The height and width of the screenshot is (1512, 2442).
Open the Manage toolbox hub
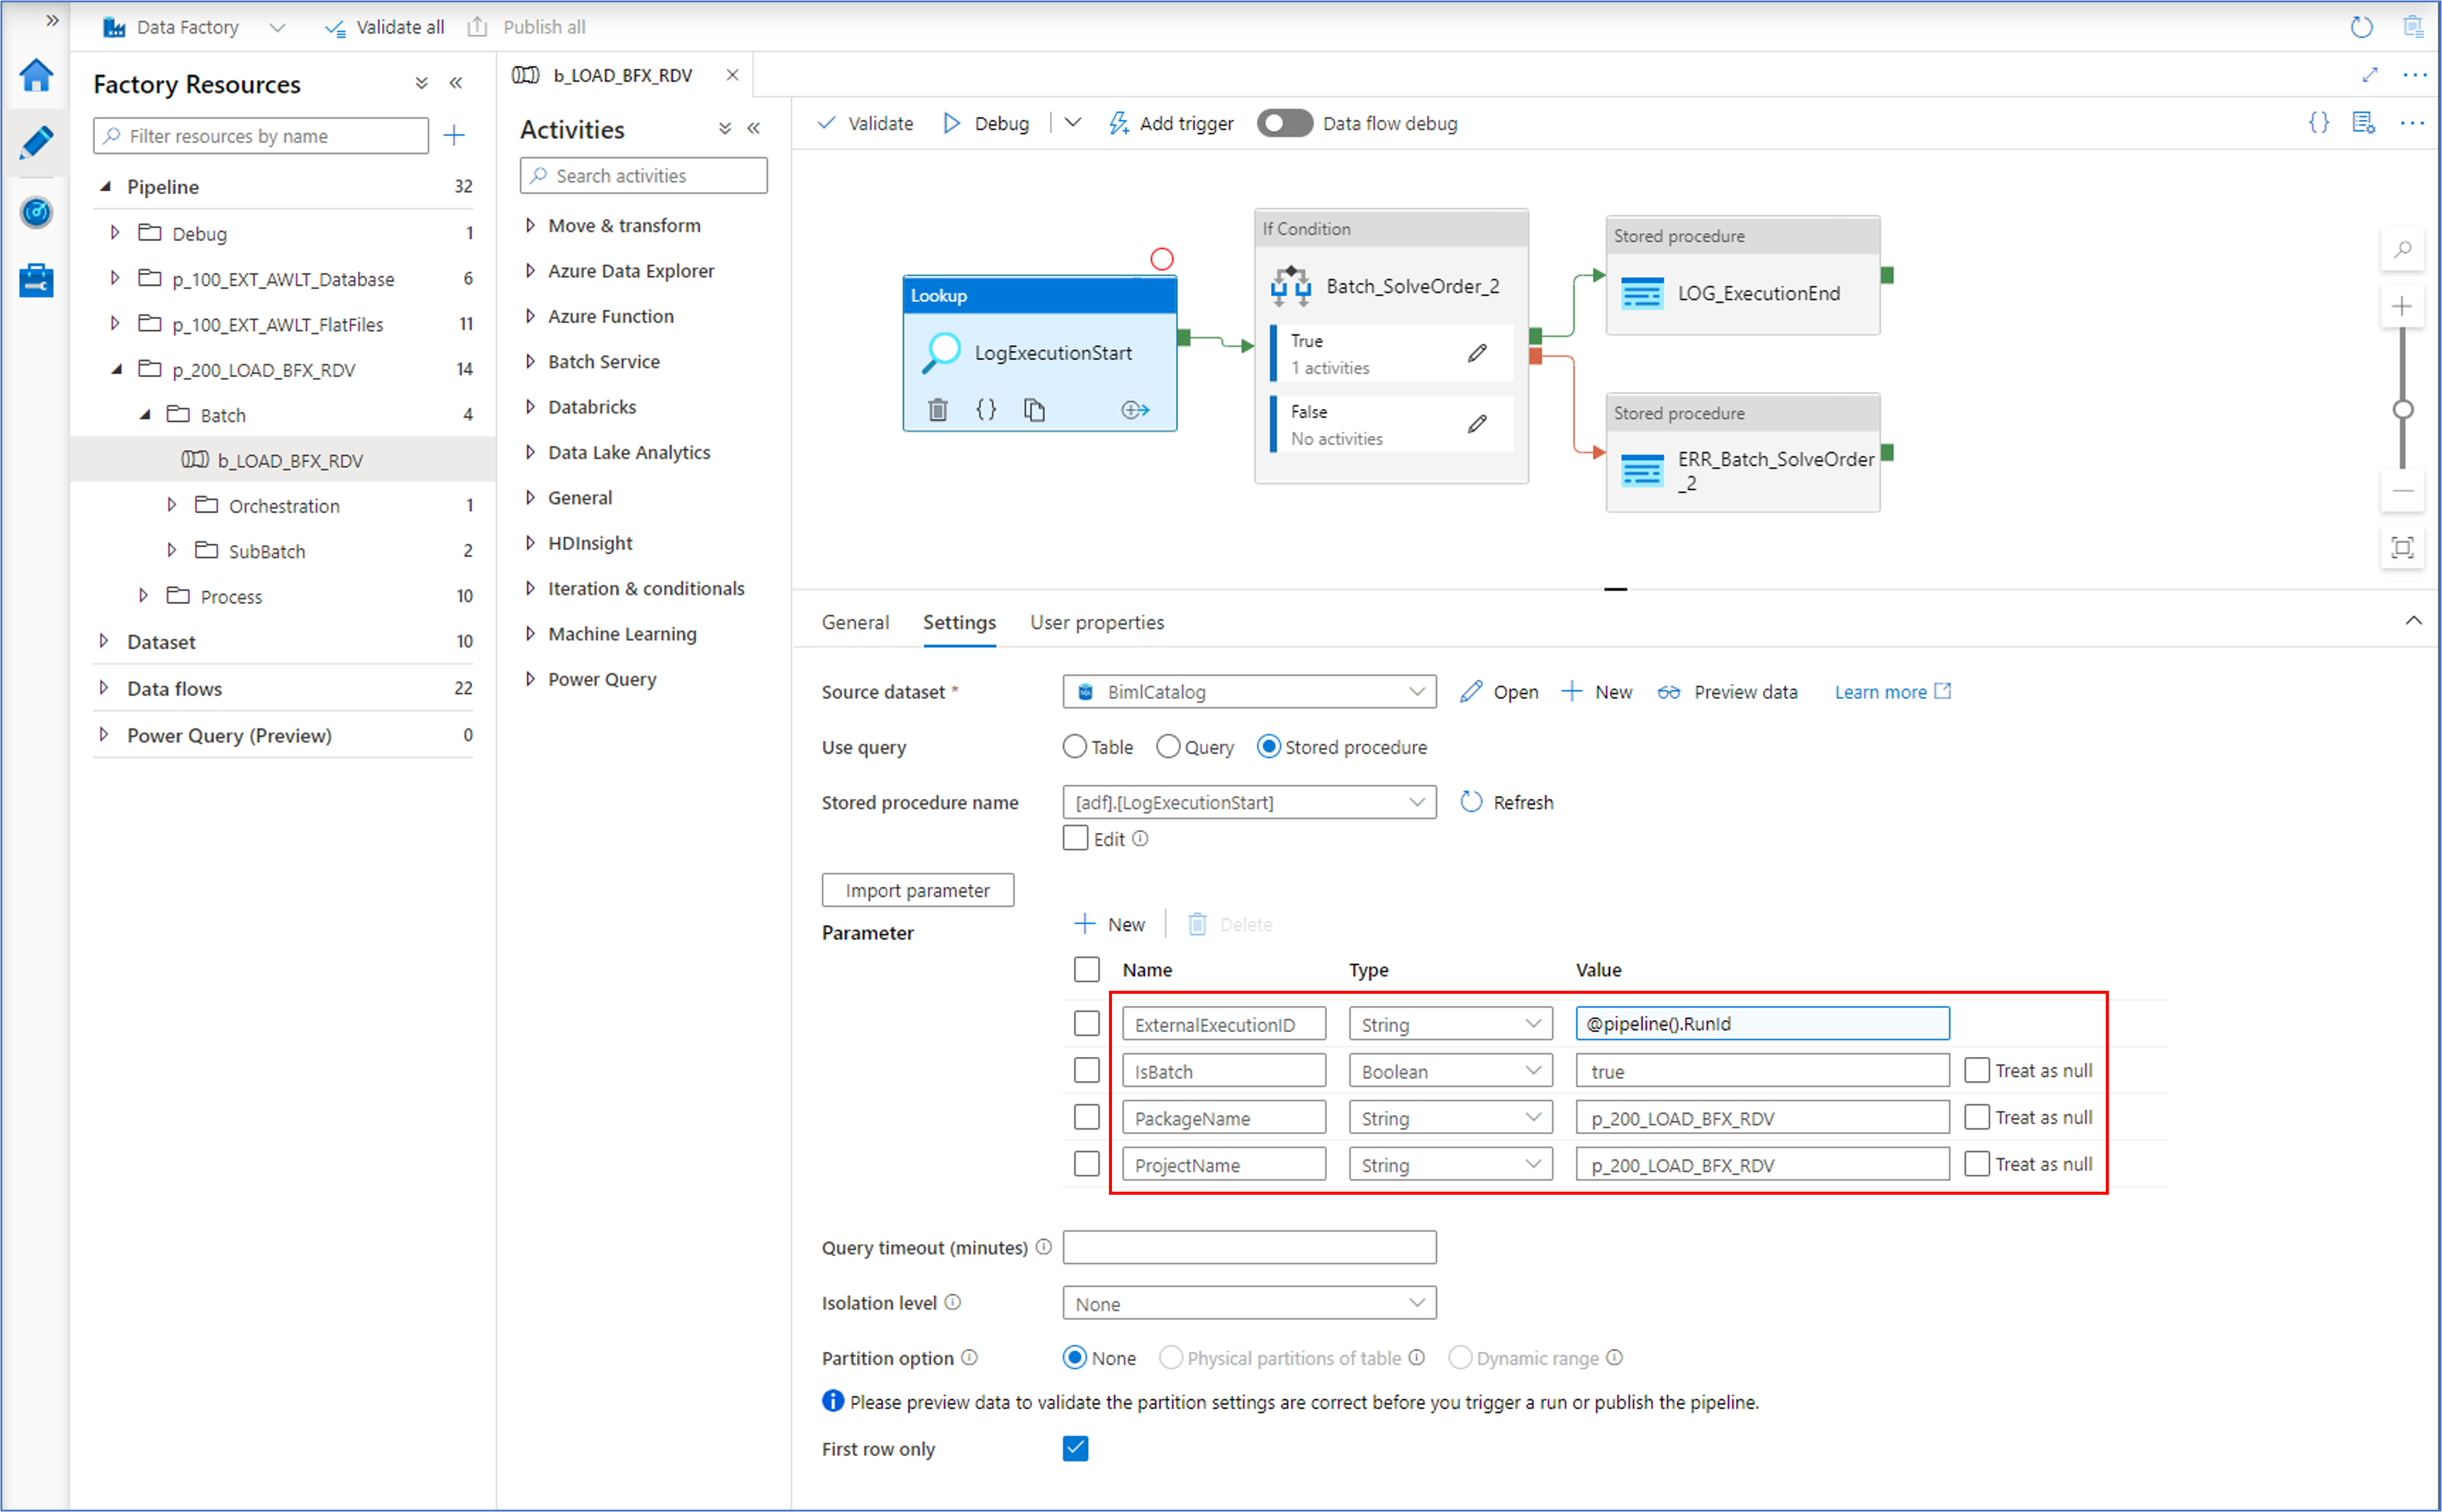(36, 280)
